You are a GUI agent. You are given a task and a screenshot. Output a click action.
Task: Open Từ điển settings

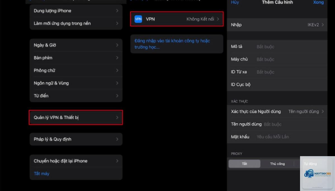76,96
